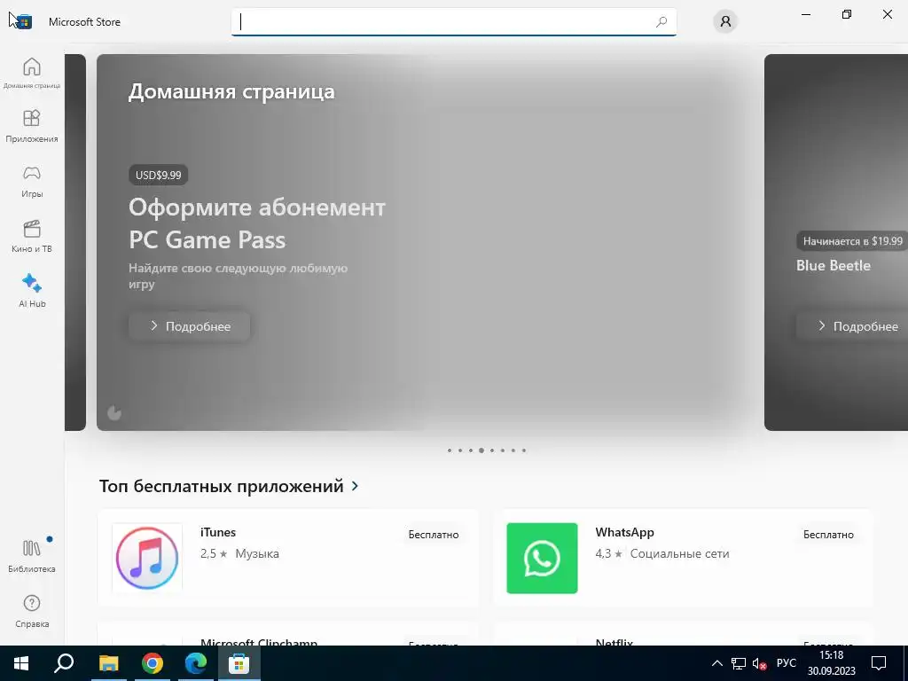The image size is (908, 681).
Task: Click the Социальные сети category text
Action: tap(679, 553)
